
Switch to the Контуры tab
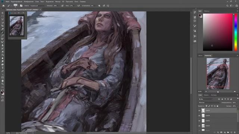coord(214,95)
